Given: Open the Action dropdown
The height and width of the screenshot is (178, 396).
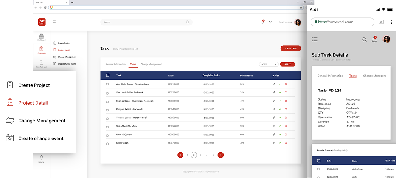Looking at the screenshot, I should (x=269, y=64).
